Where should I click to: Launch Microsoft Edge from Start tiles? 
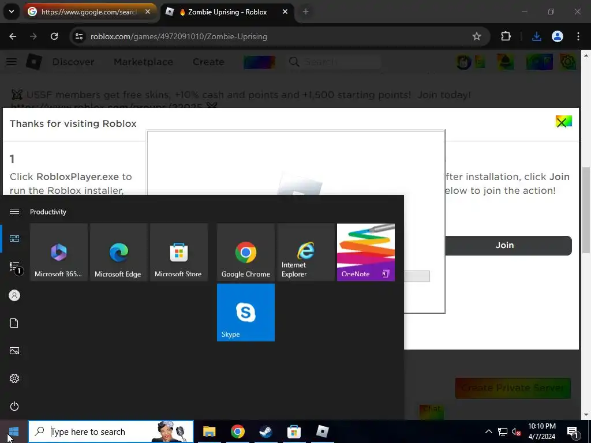[x=119, y=252]
